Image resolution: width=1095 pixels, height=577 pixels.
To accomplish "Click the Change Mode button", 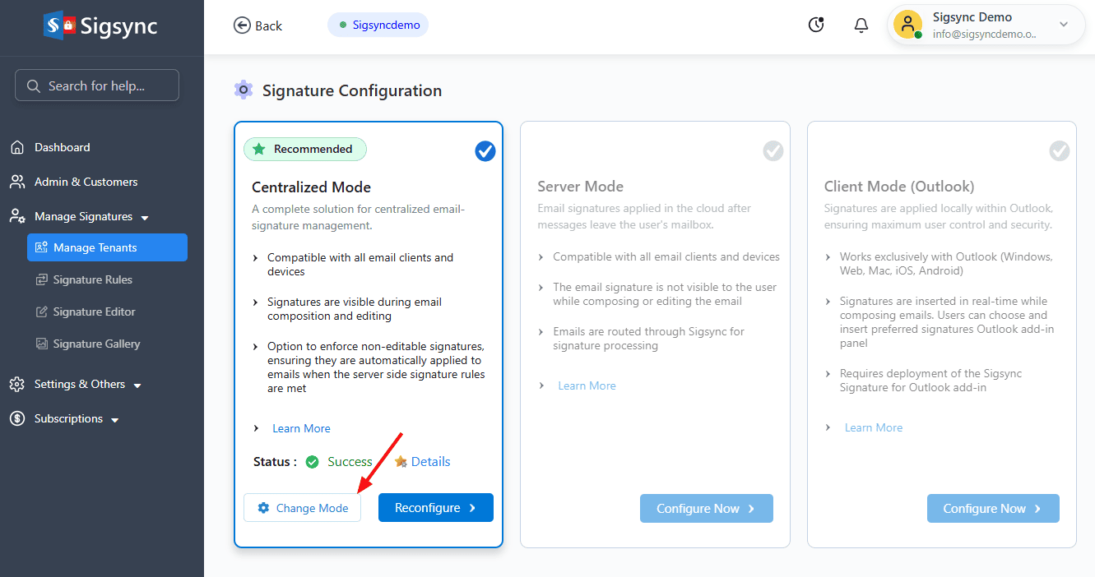I will [x=302, y=508].
